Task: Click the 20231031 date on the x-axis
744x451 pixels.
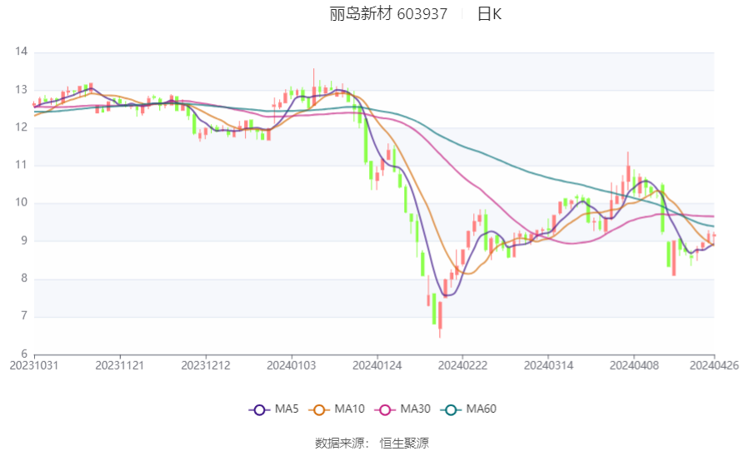Action: 33,364
